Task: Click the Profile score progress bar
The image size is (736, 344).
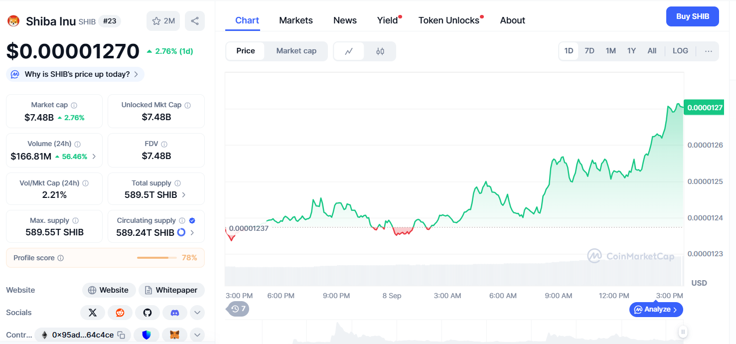Action: point(157,258)
